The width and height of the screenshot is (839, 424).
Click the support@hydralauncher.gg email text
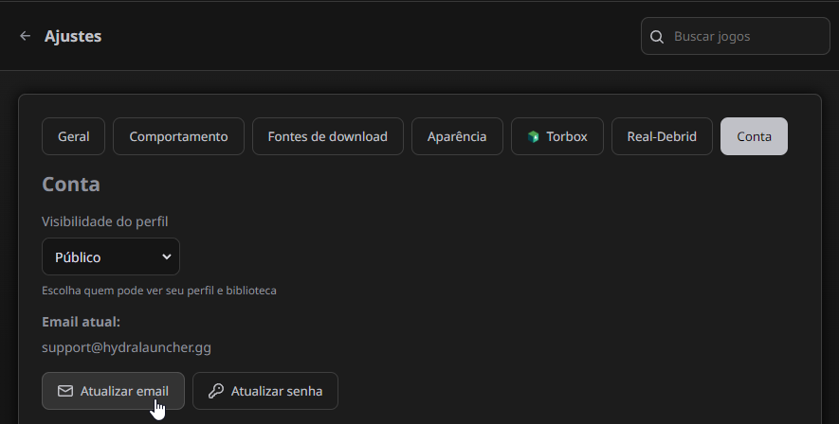point(126,347)
